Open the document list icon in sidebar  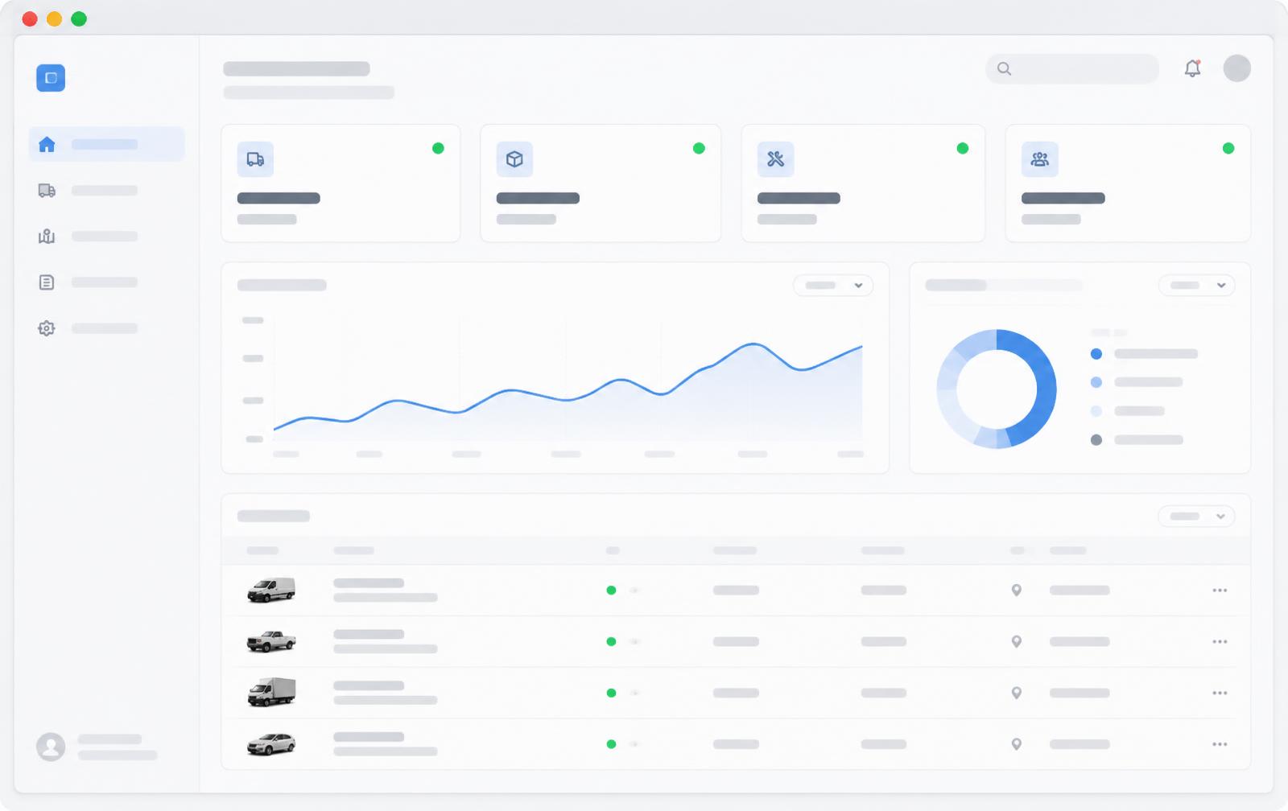47,282
